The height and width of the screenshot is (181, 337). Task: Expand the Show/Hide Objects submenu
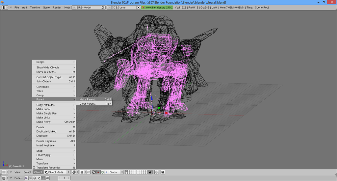click(x=54, y=67)
